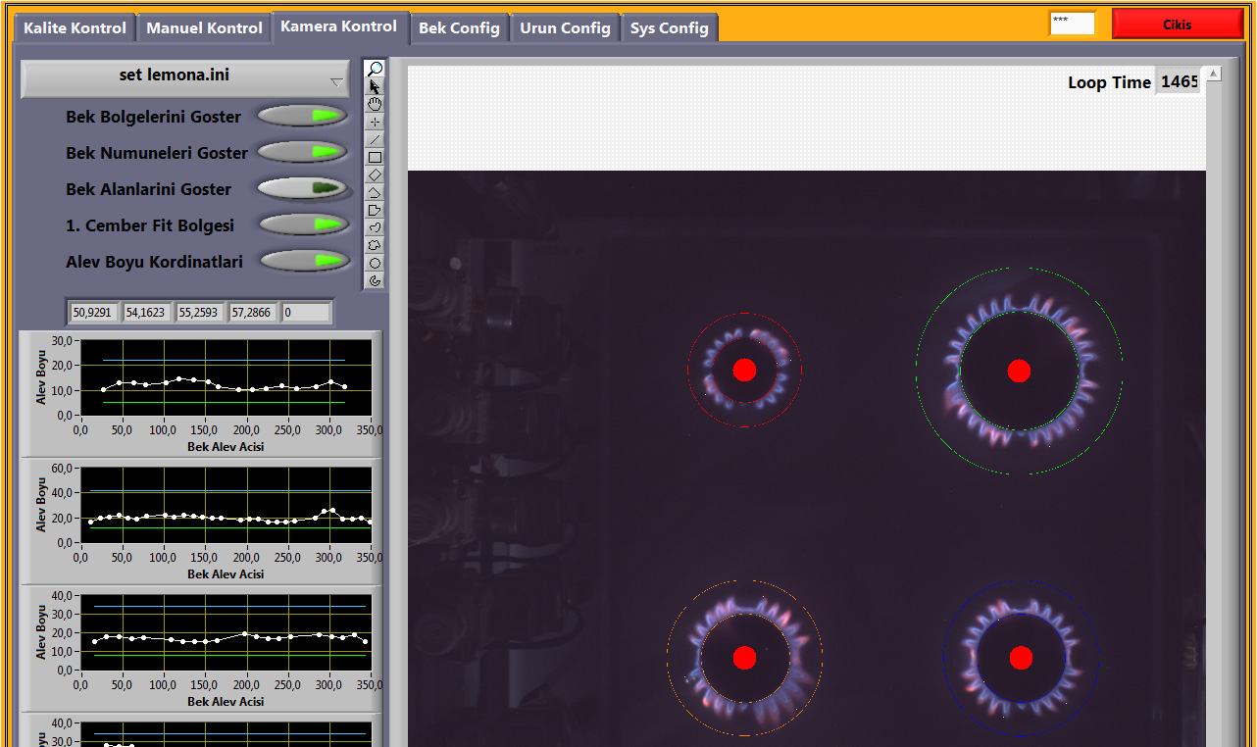Choose the Rotated Rectangle ROI tool

[x=375, y=174]
